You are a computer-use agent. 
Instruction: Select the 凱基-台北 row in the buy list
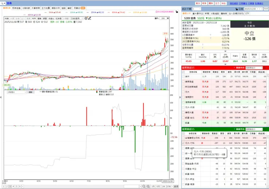click(224, 118)
